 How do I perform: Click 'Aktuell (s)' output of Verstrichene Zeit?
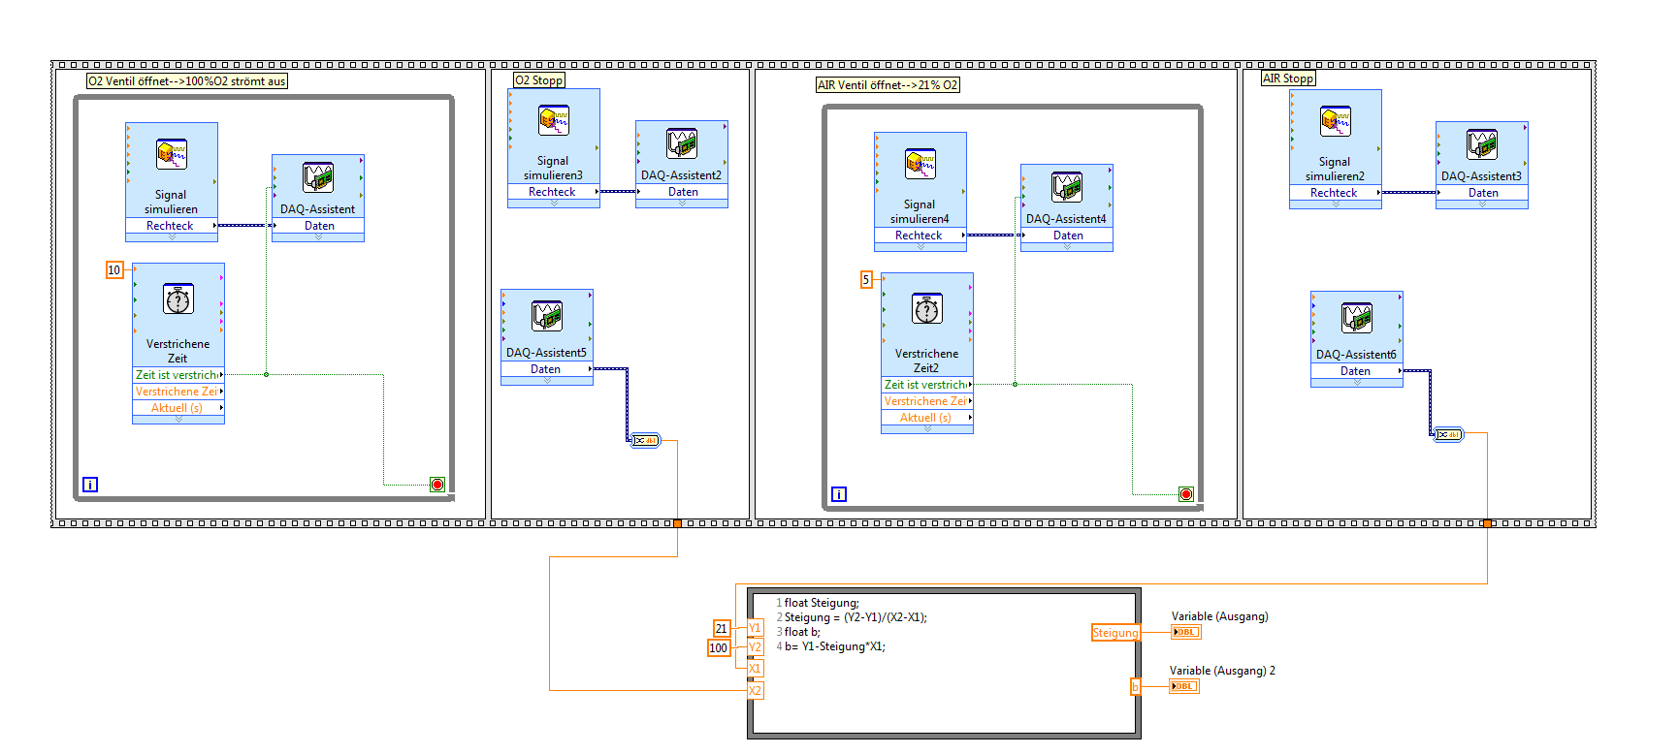point(178,408)
